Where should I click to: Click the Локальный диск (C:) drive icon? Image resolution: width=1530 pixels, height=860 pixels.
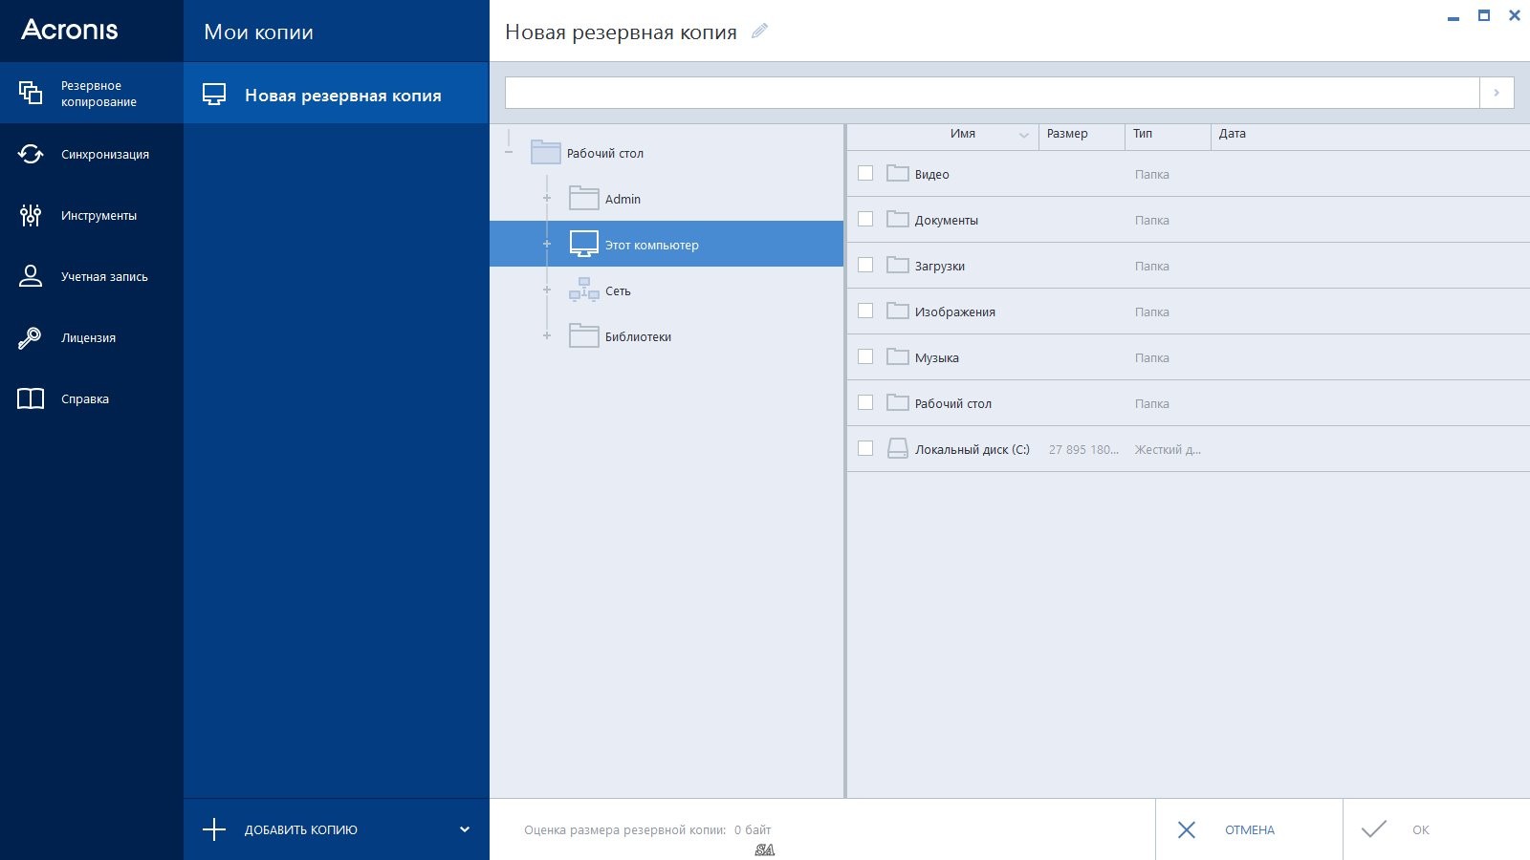(x=897, y=448)
